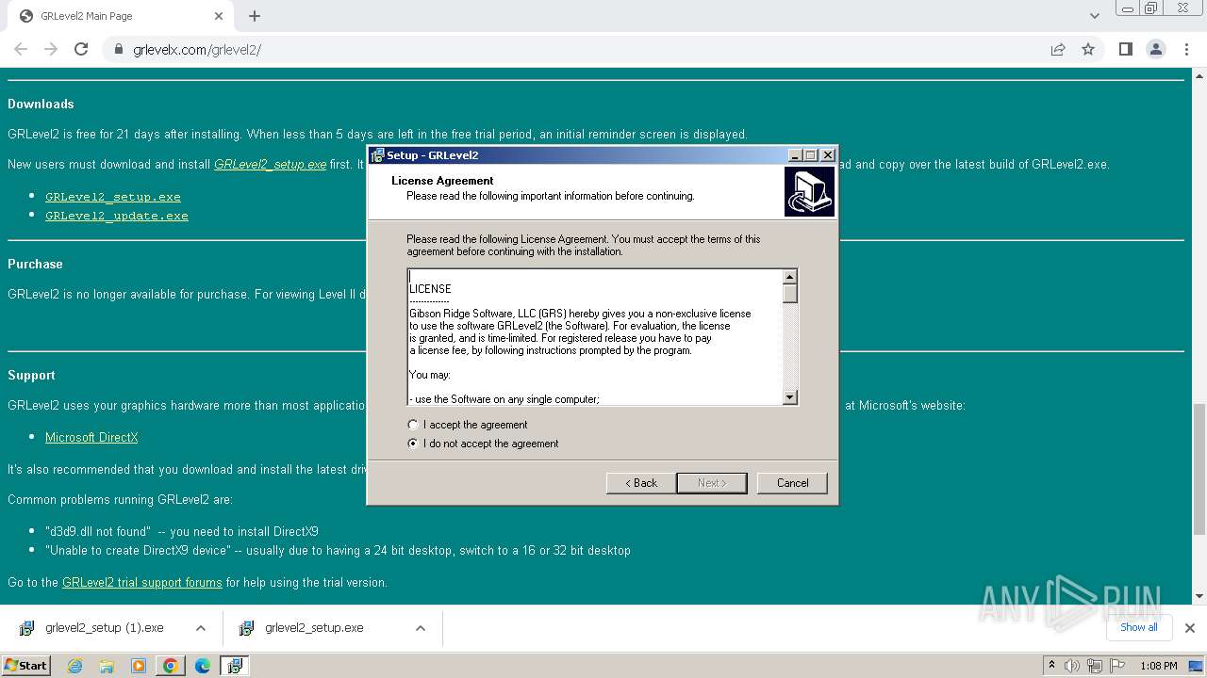Switch to Chrome in taskbar
The height and width of the screenshot is (678, 1207).
(x=171, y=666)
